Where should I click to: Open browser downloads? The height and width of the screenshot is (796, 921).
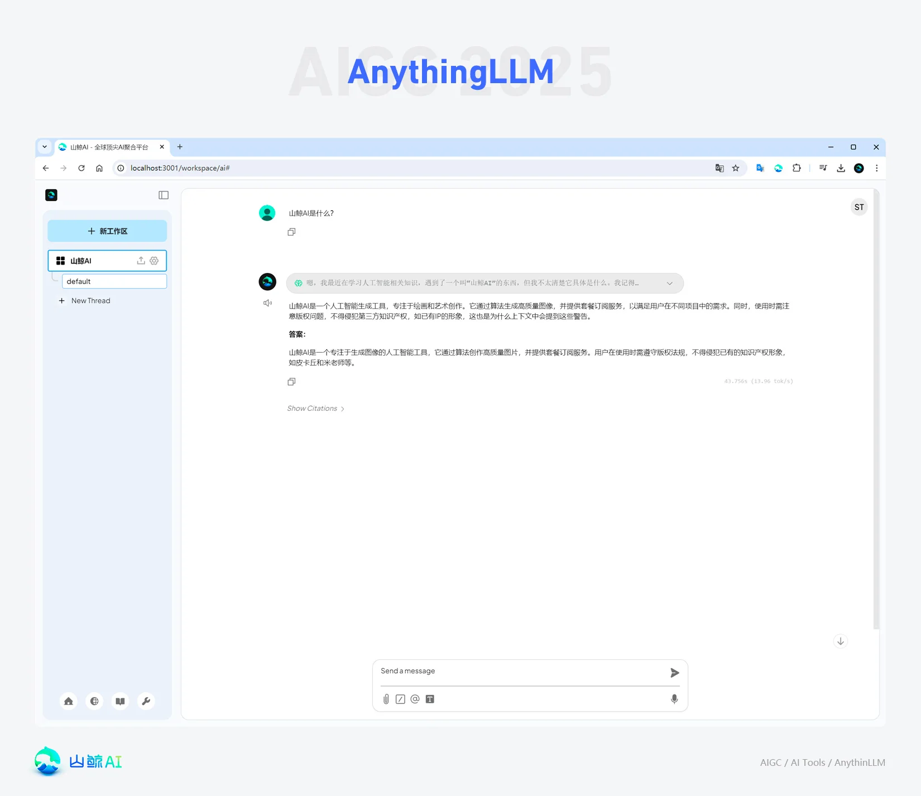[841, 168]
